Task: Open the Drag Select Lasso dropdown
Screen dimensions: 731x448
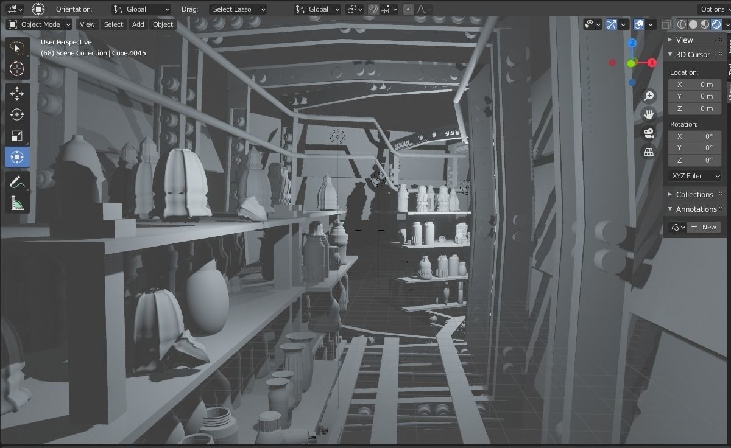Action: [238, 9]
